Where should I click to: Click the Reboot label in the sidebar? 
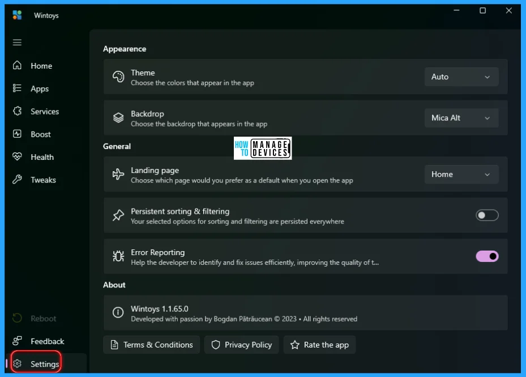(x=43, y=318)
